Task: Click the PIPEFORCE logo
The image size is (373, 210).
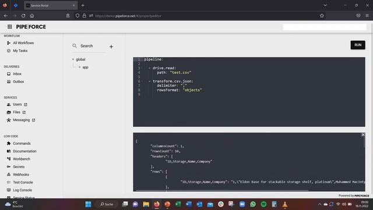Action: pyautogui.click(x=31, y=27)
